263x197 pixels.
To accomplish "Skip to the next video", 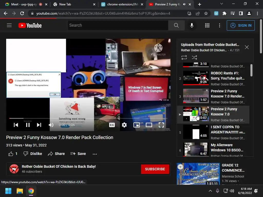I will (x=39, y=125).
